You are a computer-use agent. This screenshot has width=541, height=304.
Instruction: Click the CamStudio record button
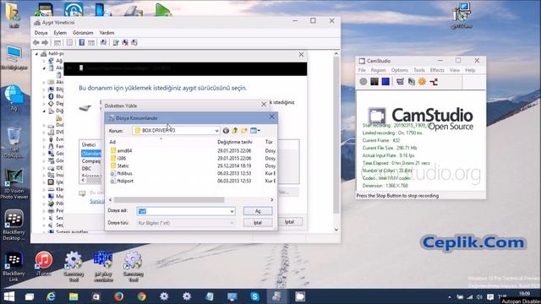[x=363, y=82]
